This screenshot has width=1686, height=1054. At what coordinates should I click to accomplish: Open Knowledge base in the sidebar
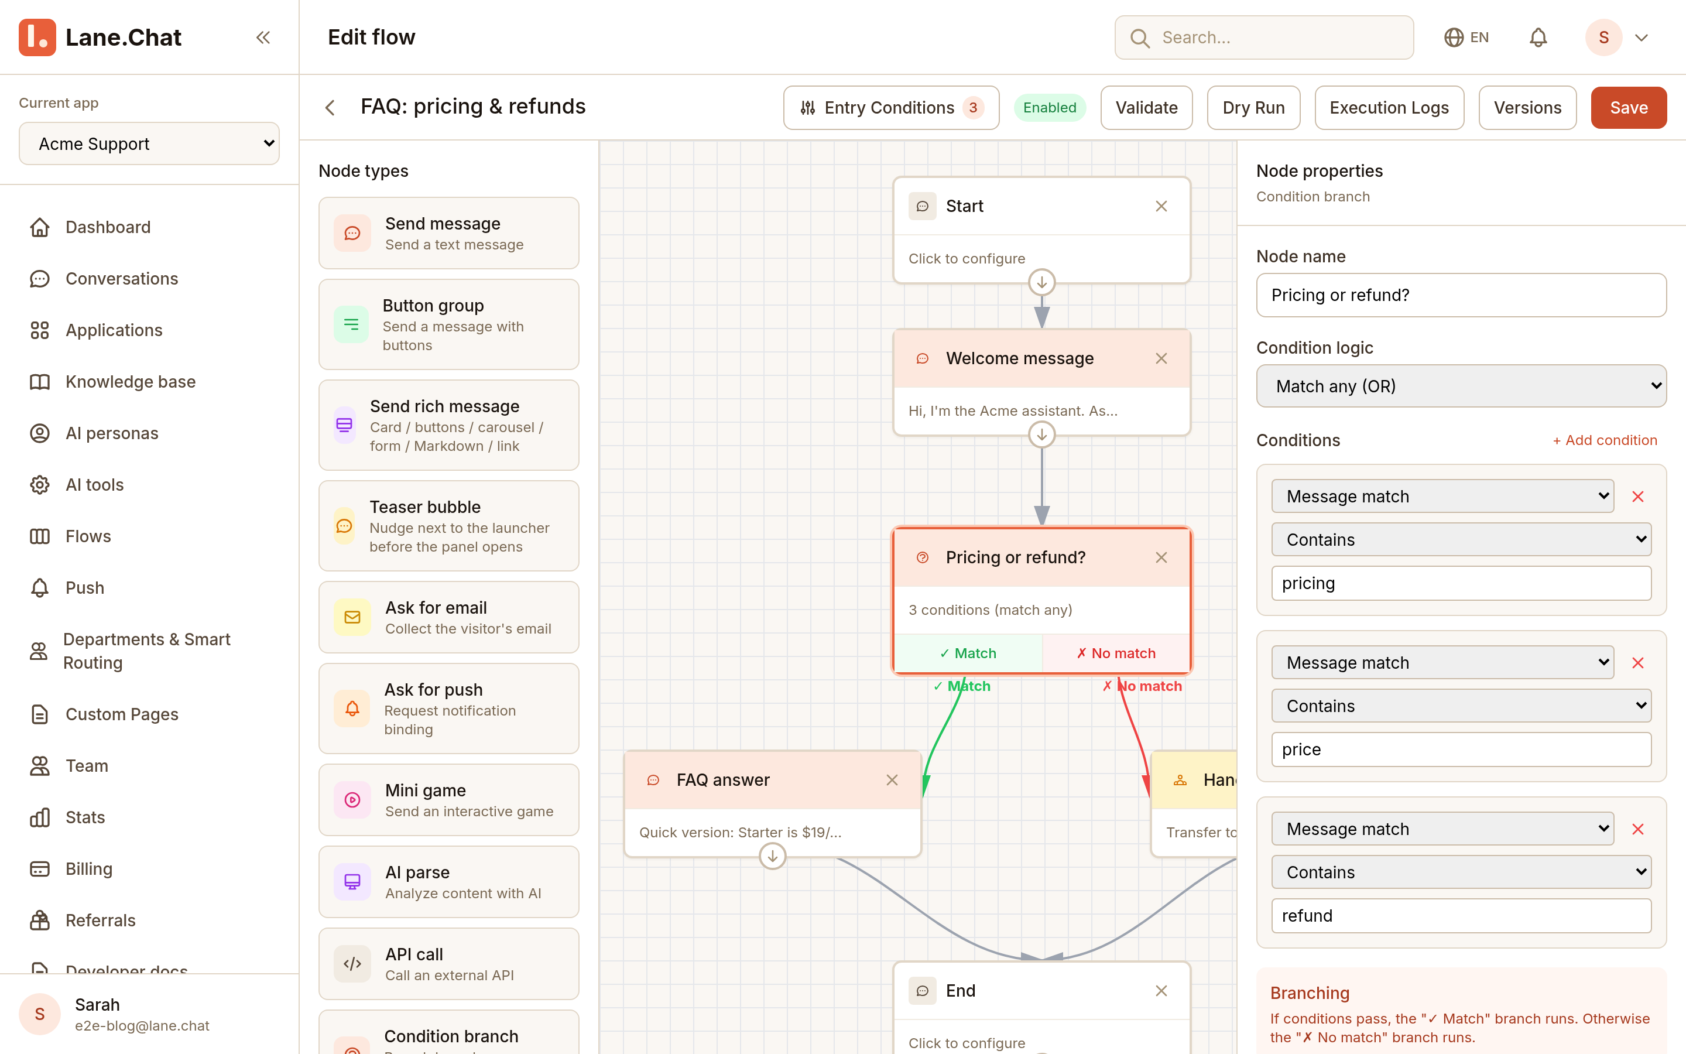[149, 382]
